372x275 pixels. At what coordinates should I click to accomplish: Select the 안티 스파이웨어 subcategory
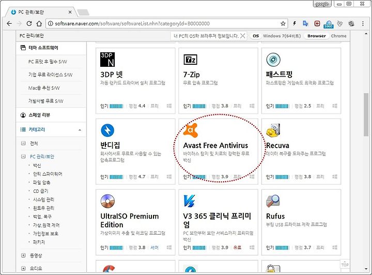point(48,174)
